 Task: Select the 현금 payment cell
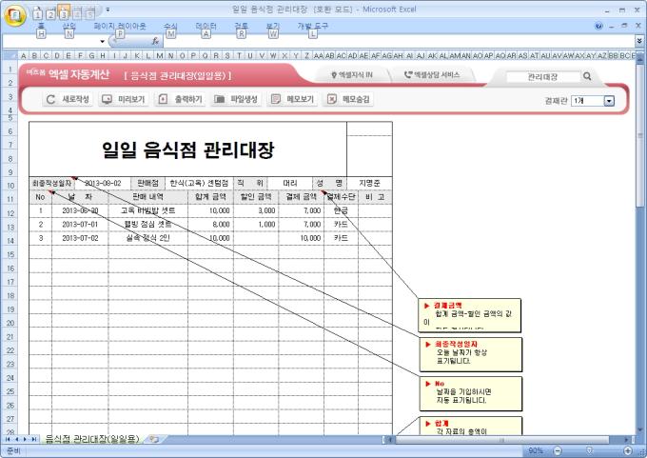[341, 210]
